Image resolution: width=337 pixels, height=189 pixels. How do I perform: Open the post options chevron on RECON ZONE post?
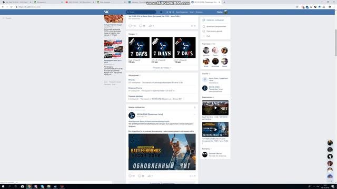click(x=194, y=114)
